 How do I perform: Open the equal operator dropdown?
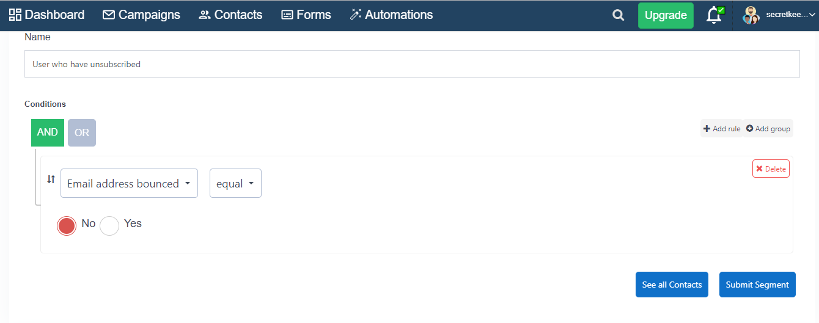pos(235,183)
